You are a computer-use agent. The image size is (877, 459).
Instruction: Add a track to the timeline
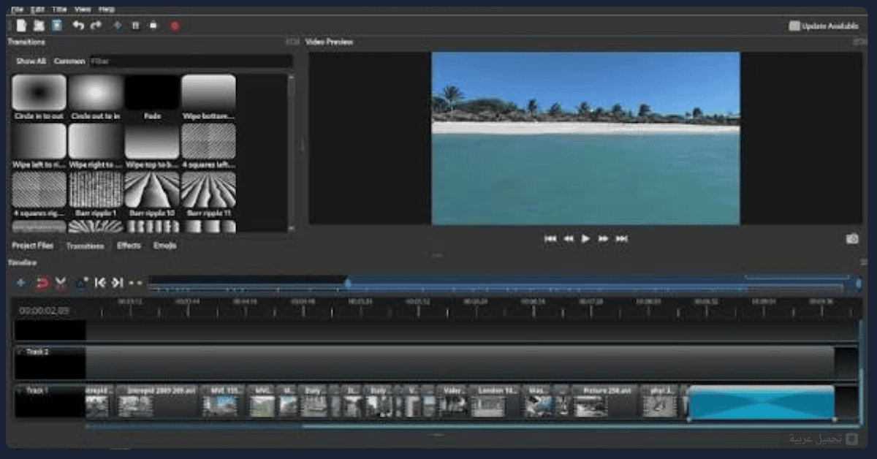(20, 282)
